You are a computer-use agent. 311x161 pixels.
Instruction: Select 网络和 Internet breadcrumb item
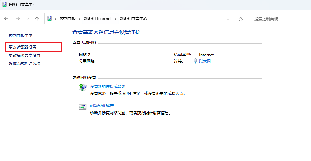[98, 19]
